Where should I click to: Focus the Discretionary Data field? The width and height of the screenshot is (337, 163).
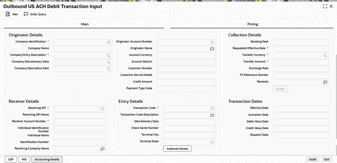[x=189, y=122]
